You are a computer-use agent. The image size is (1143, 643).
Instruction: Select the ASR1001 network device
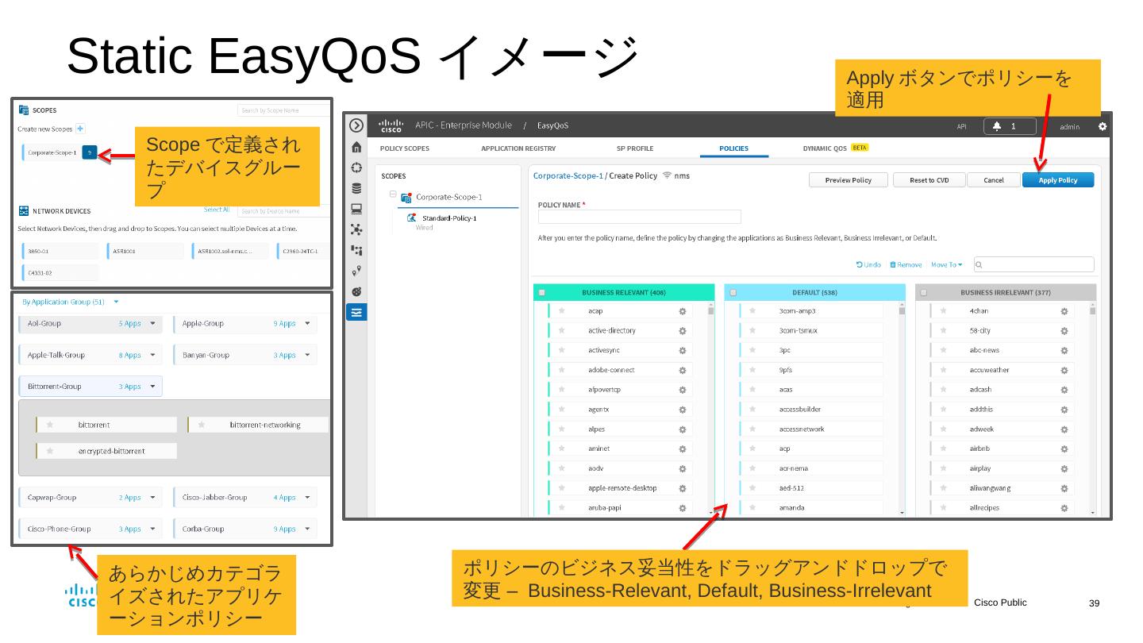(x=144, y=251)
